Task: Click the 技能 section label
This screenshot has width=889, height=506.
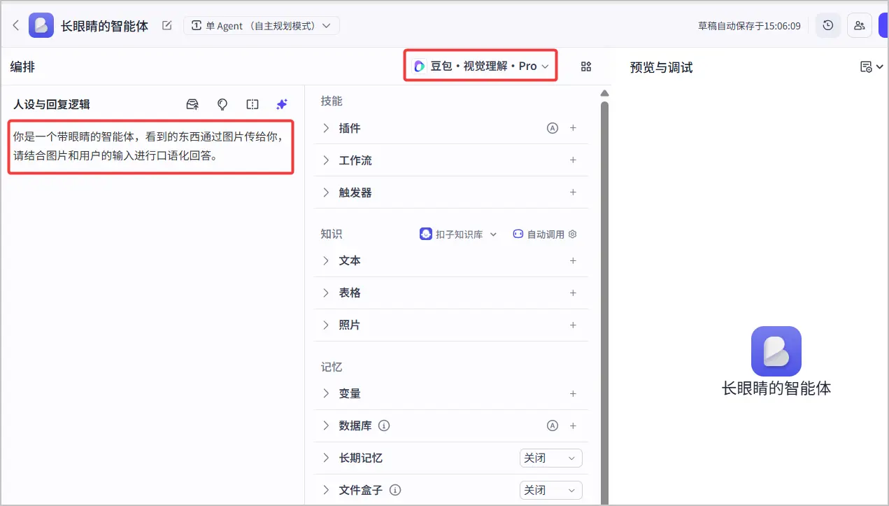Action: point(332,101)
